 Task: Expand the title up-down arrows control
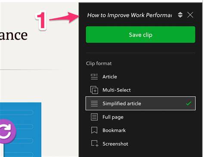(x=180, y=15)
